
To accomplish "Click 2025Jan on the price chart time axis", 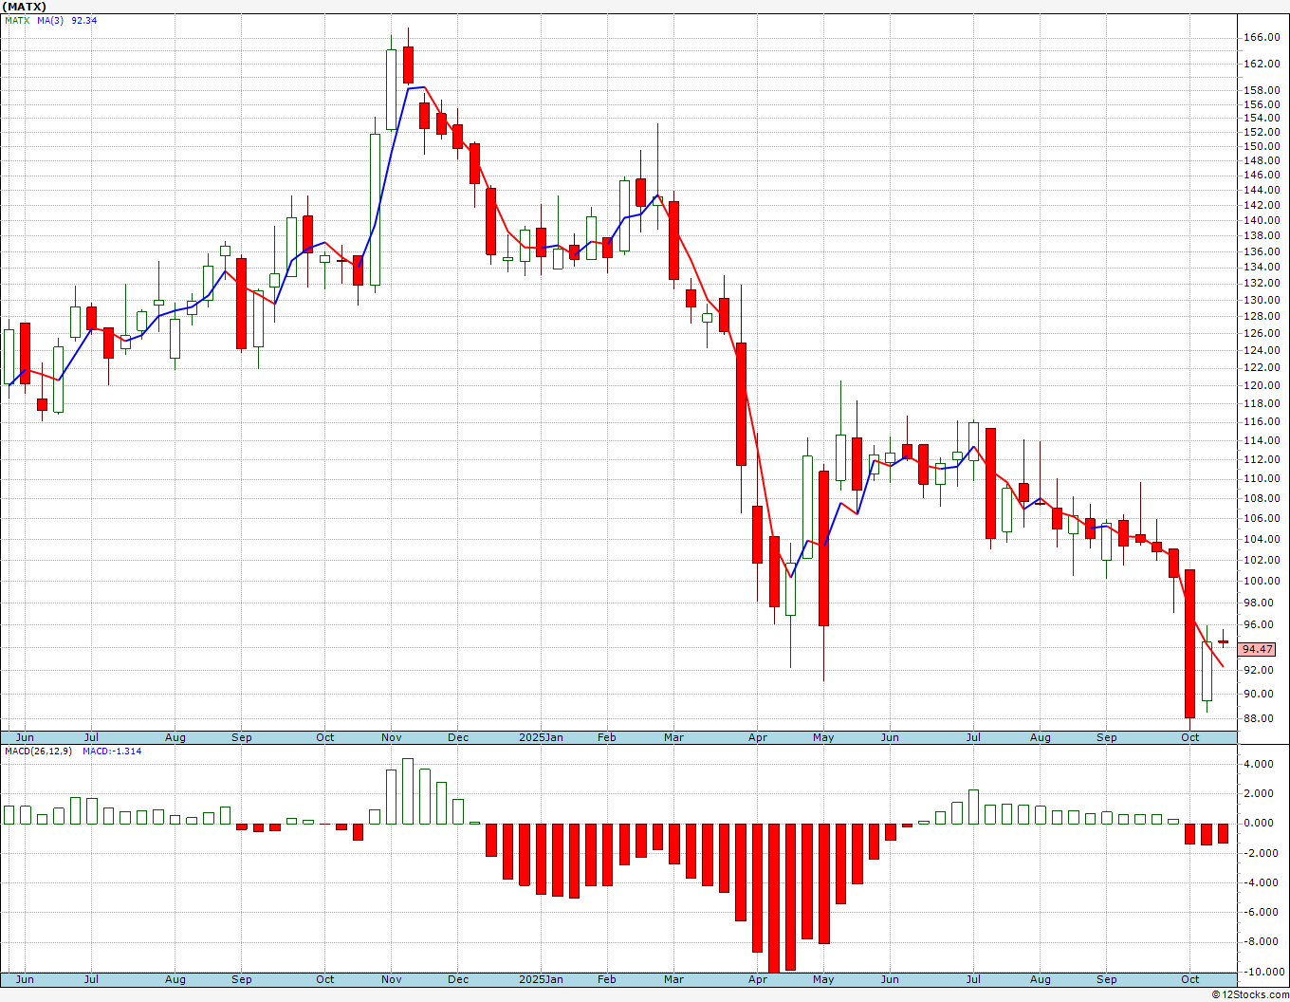I will (541, 737).
